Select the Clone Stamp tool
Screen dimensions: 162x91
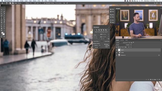tap(2, 18)
